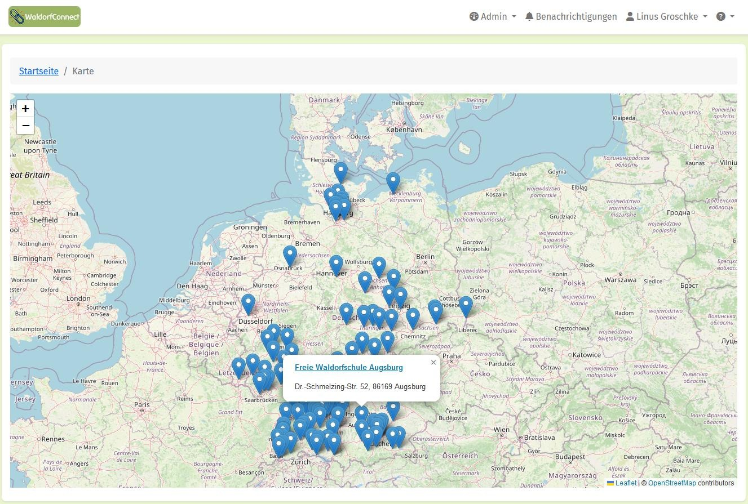Select the marker northeast of Kassel
This screenshot has width=748, height=504.
(x=346, y=314)
